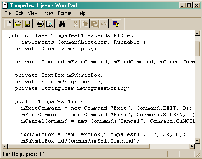Open the Format menu

[x=65, y=13]
